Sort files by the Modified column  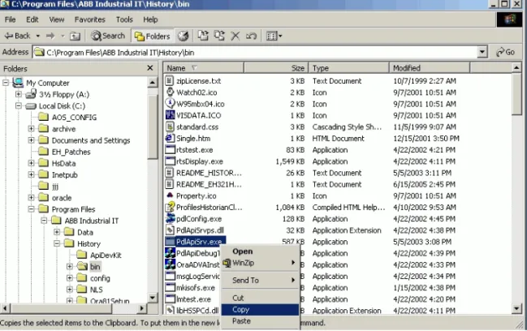coord(430,68)
